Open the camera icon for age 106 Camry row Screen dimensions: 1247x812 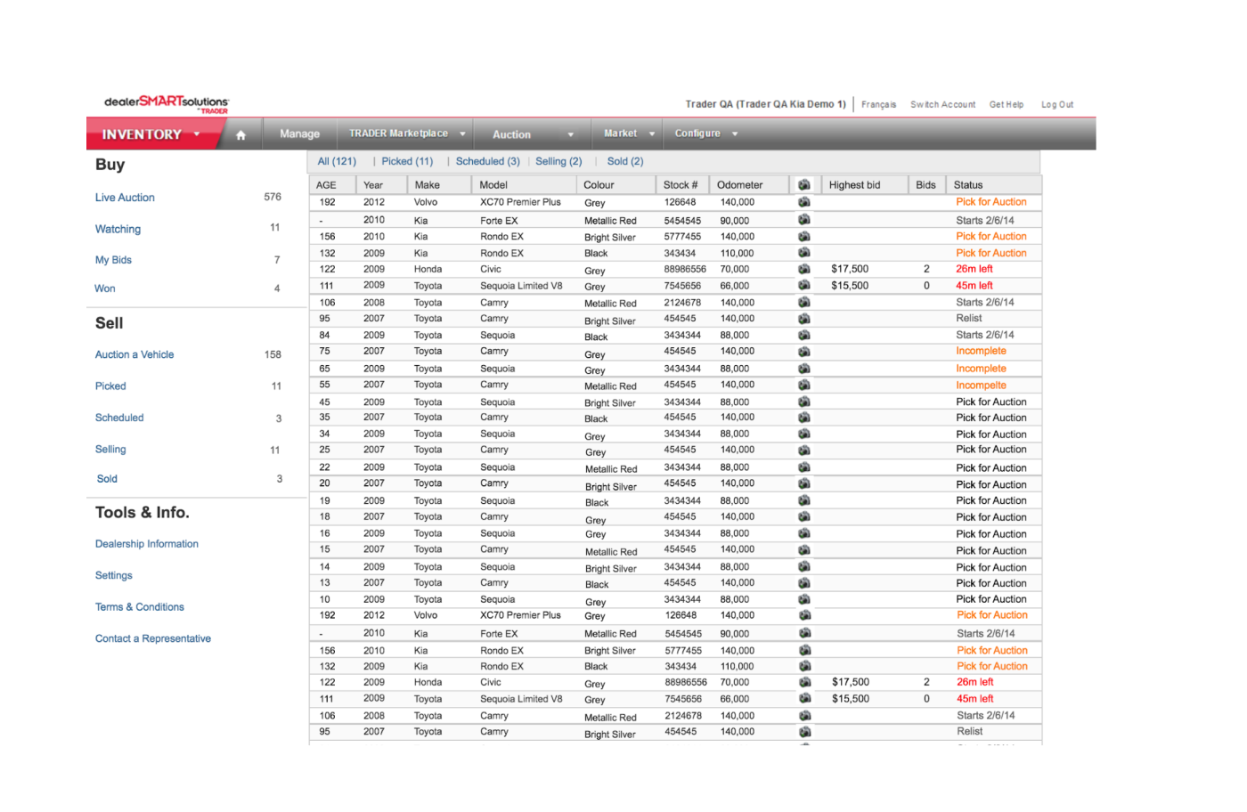click(x=804, y=302)
